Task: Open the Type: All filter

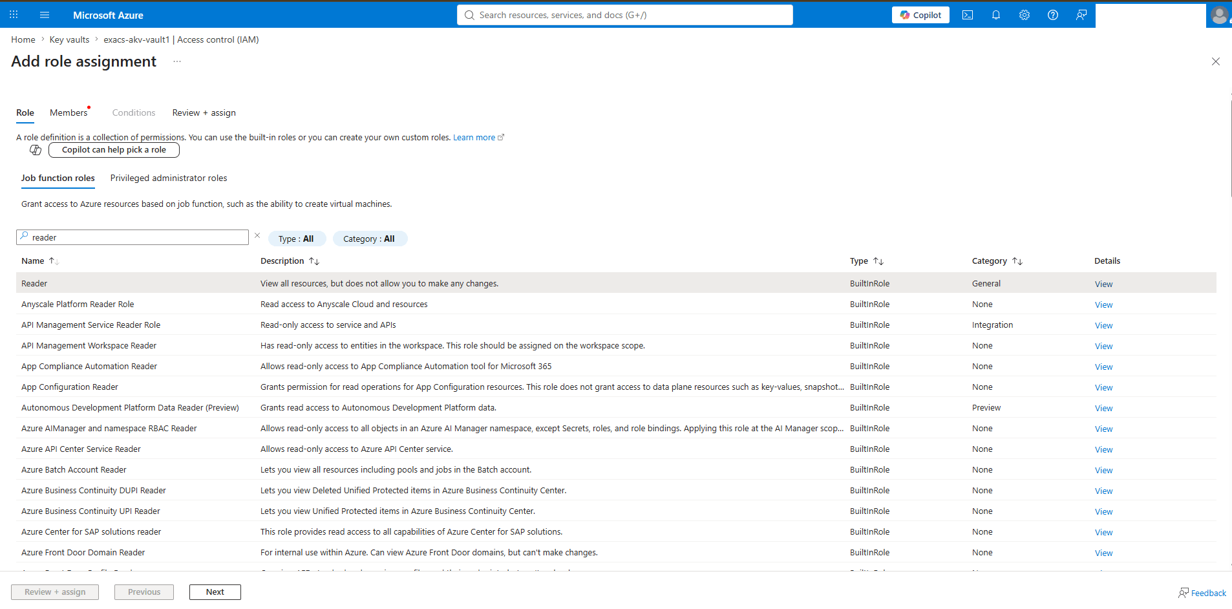Action: 297,239
